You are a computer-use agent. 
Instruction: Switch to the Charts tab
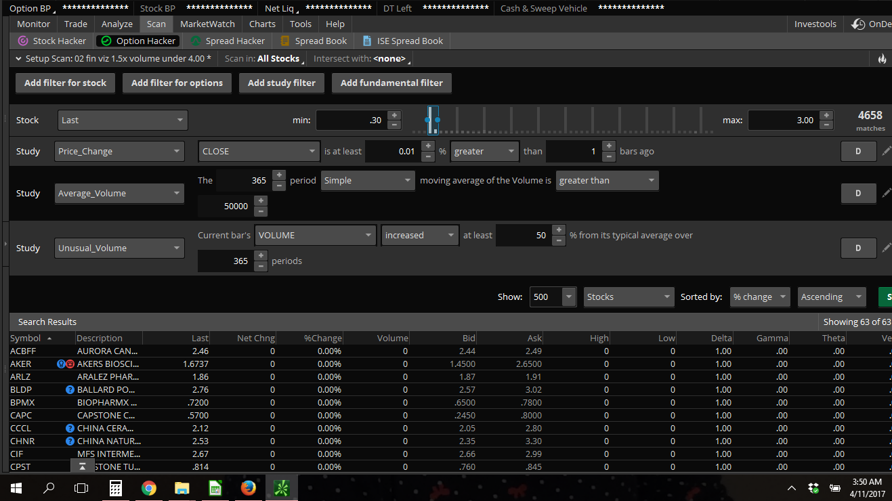coord(262,24)
